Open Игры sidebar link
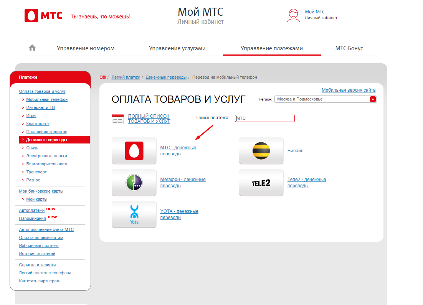The image size is (423, 305). tap(31, 116)
